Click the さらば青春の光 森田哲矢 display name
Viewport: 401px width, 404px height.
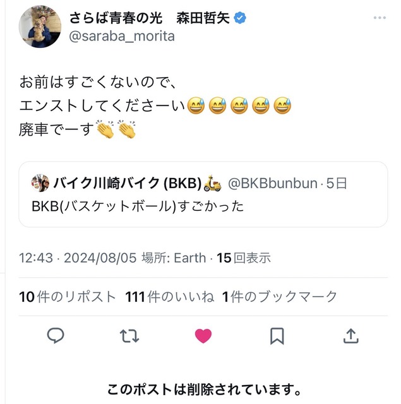click(149, 18)
